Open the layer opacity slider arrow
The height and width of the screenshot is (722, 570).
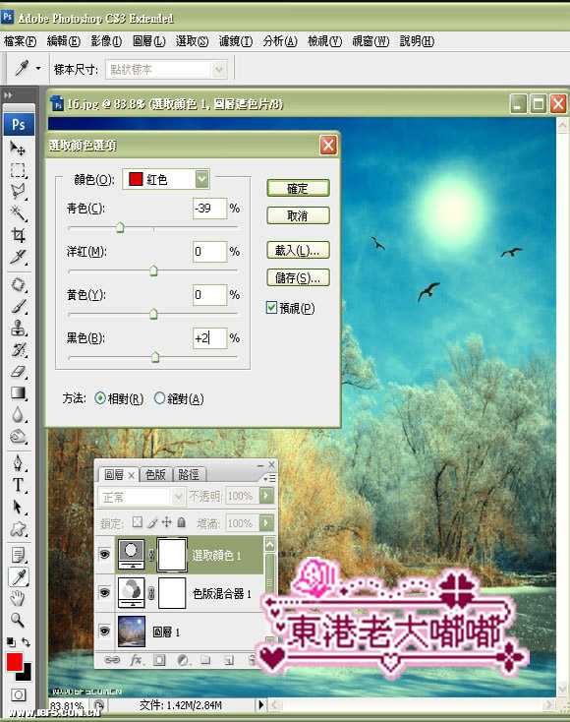click(267, 496)
